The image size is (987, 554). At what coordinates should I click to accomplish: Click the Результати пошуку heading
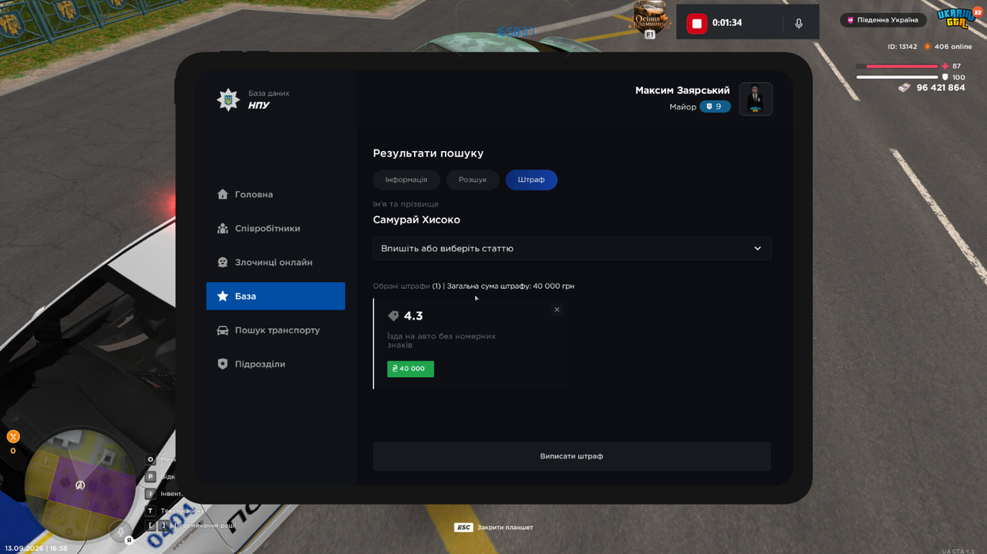coord(428,153)
